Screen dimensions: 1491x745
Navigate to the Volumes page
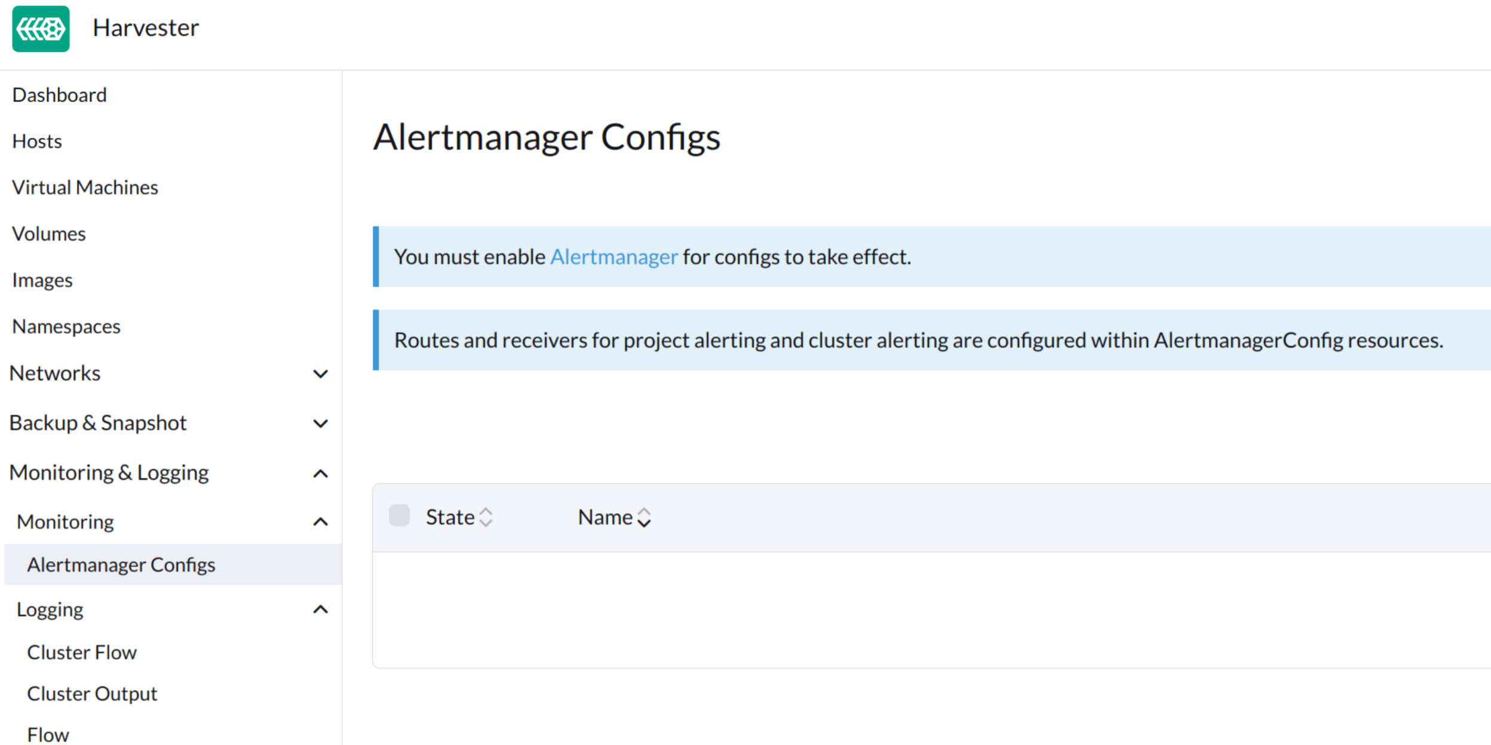[x=49, y=234]
